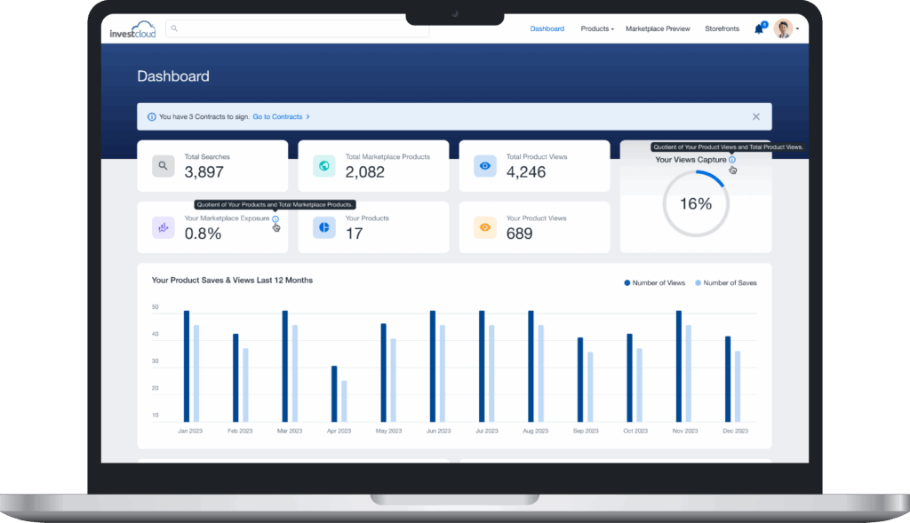
Task: Toggle the Number of Saves legend series
Action: [x=726, y=283]
